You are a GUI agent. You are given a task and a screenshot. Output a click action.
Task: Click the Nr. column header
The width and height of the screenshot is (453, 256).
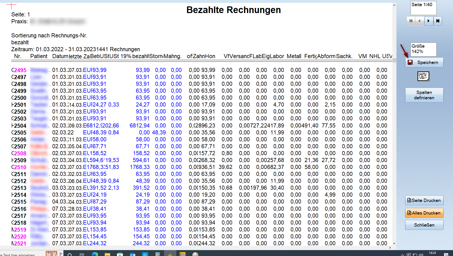pos(18,56)
